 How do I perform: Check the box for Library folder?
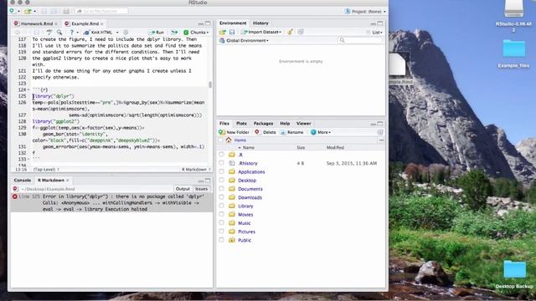pyautogui.click(x=221, y=206)
